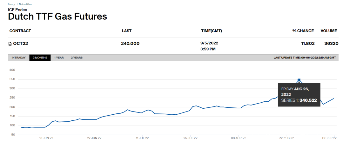Click the % CHANGE column header
343x145 pixels.
(303, 31)
